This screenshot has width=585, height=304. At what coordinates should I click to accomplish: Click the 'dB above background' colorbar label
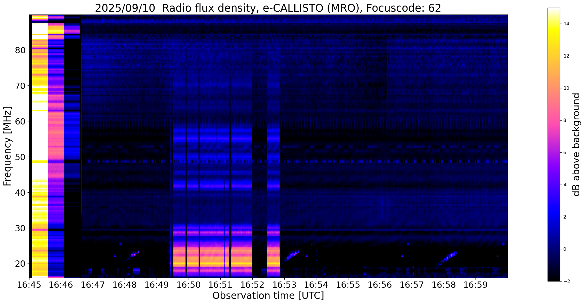coord(576,144)
